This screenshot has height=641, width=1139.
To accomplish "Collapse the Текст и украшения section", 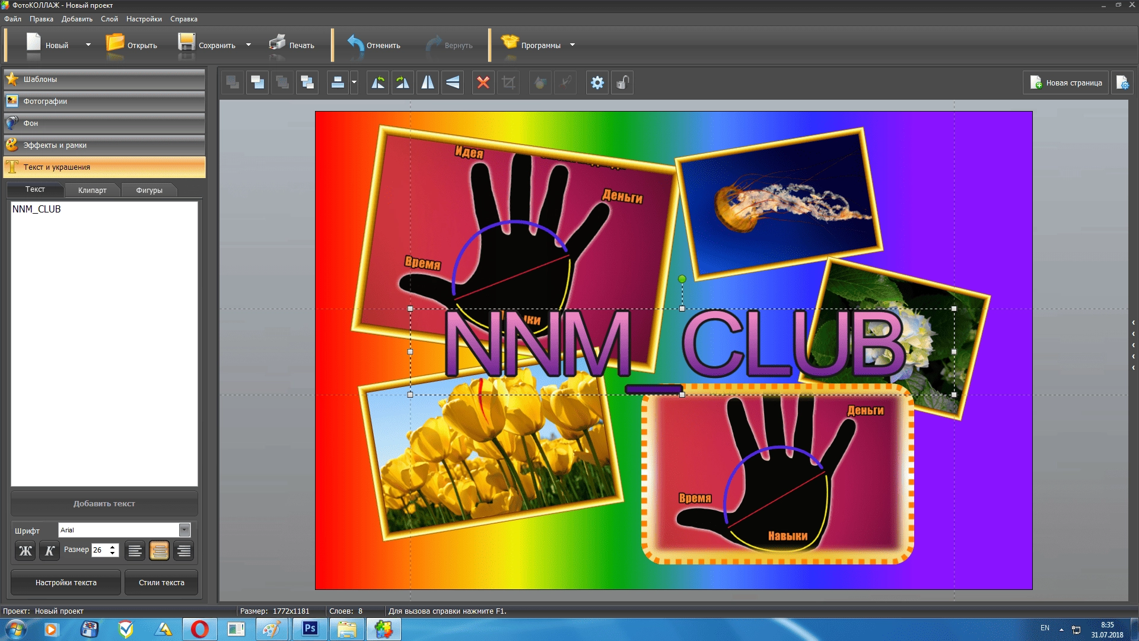I will tap(104, 167).
